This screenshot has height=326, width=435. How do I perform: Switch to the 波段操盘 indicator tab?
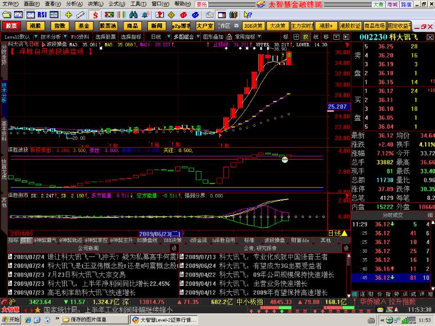(x=275, y=240)
